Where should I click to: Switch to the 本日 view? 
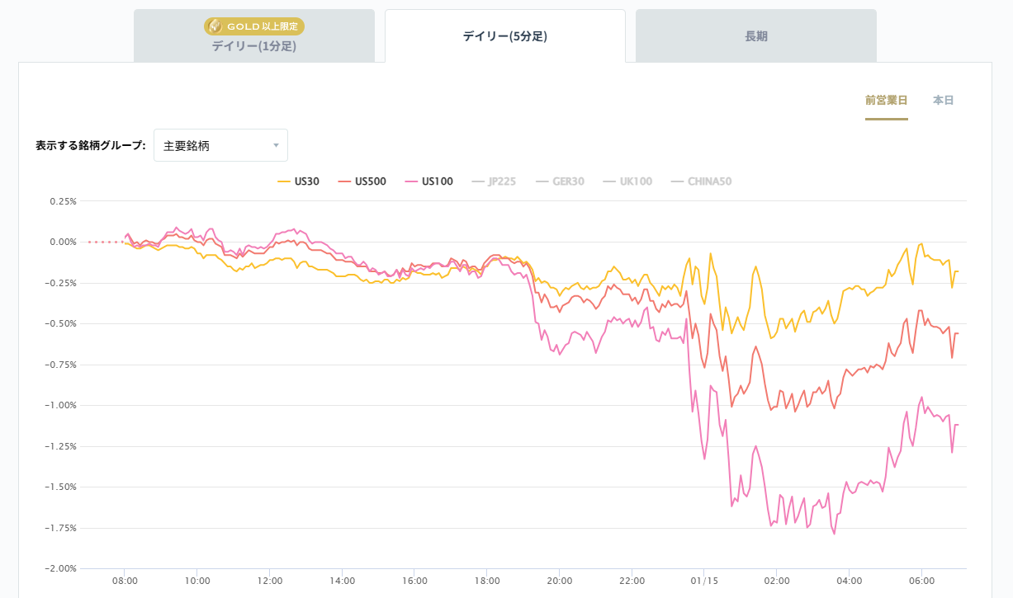(942, 100)
